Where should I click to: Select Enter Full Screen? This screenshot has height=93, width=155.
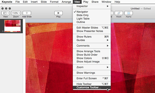92,78
